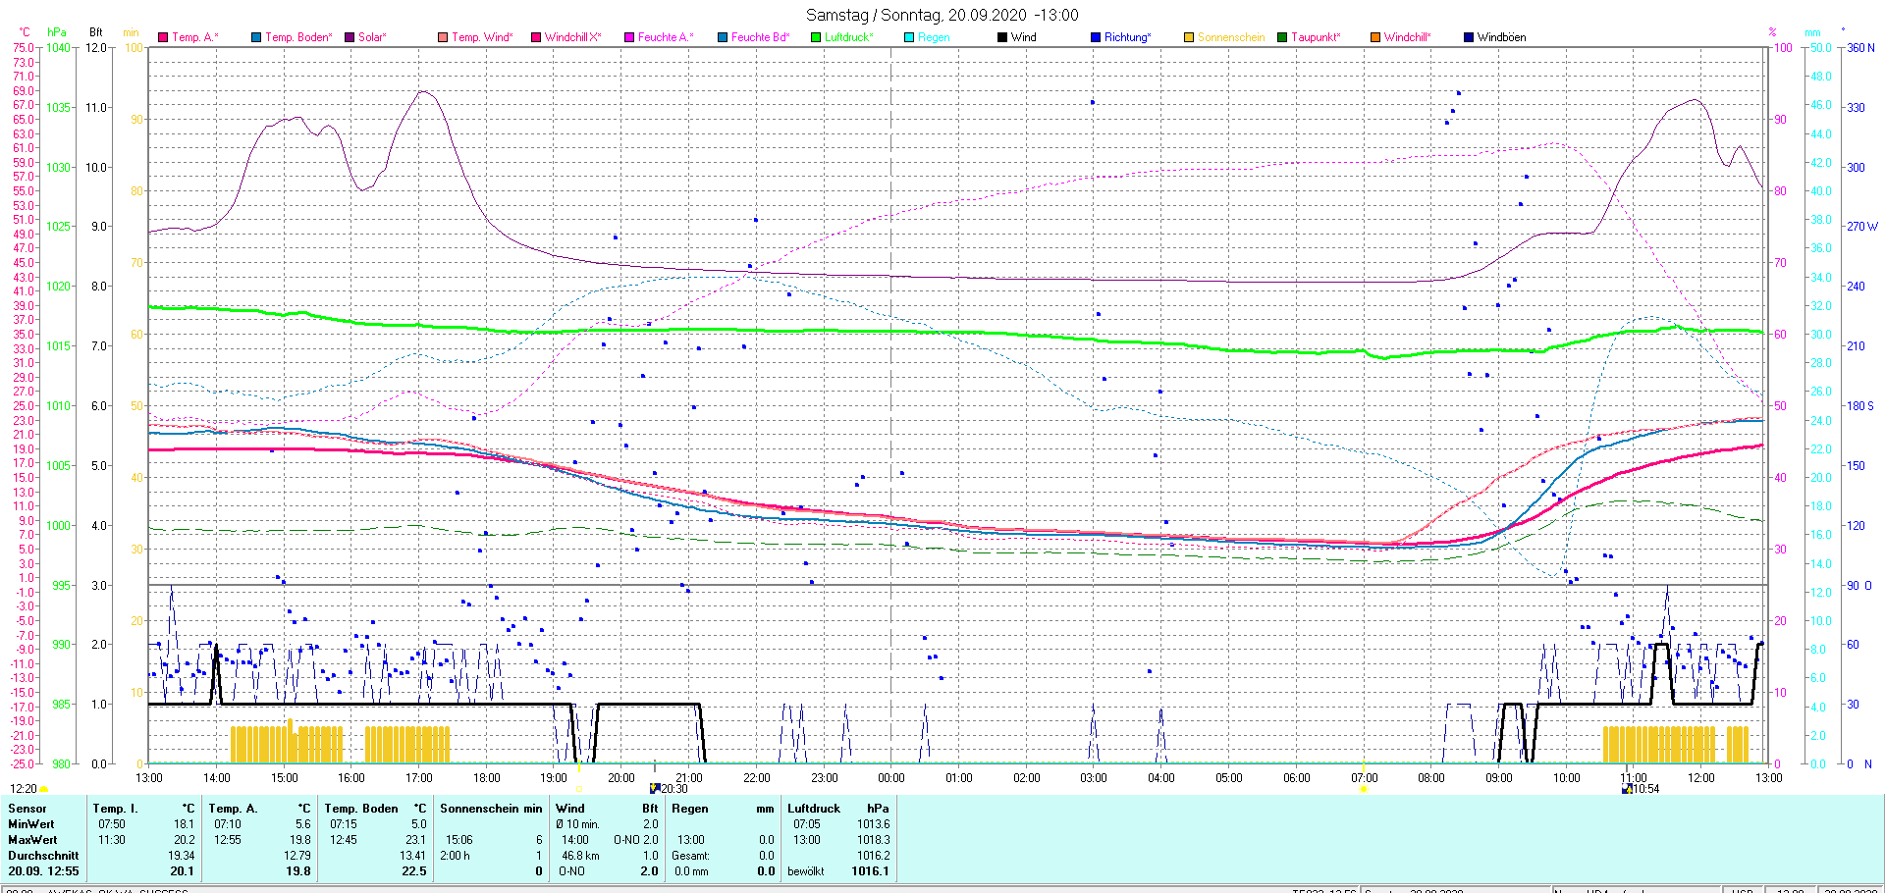
Task: Click the Sonnenschein min table header
Action: [490, 809]
